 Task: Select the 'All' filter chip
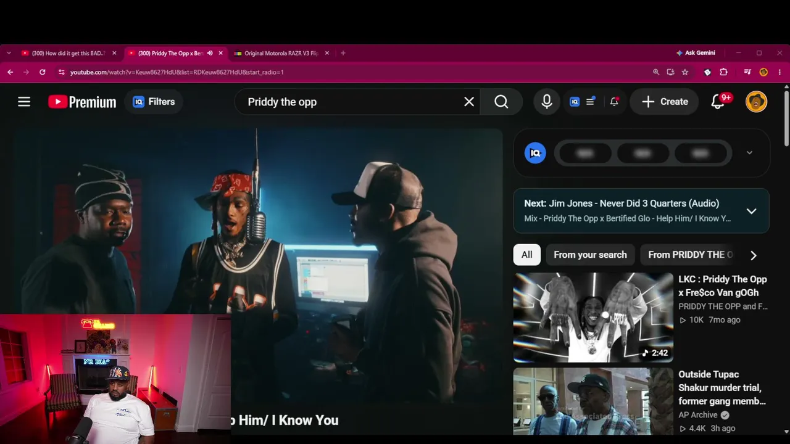pyautogui.click(x=526, y=255)
